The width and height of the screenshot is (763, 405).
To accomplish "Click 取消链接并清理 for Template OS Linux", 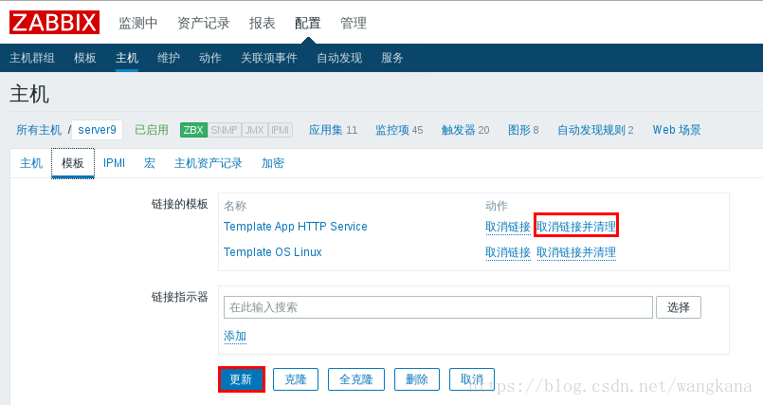I will coord(576,252).
